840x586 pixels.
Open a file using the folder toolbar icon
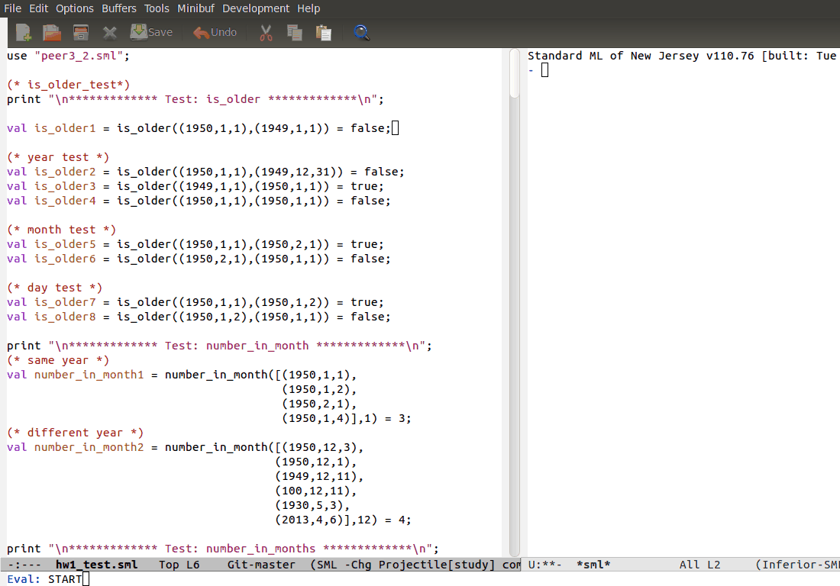50,32
